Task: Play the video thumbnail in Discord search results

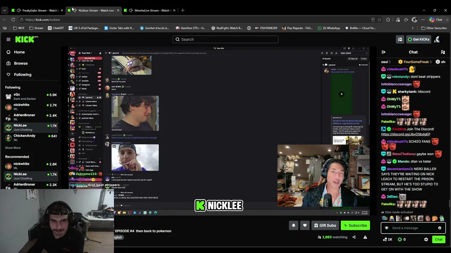Action: coord(341,94)
